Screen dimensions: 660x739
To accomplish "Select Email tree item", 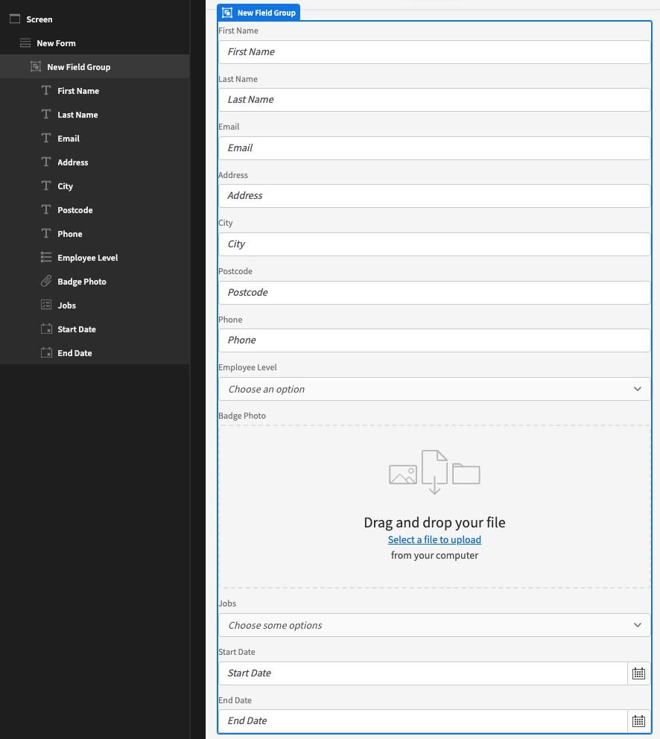I will [95, 138].
